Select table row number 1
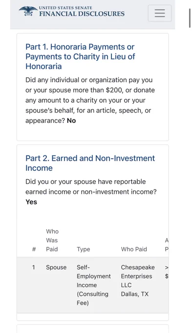Image resolution: width=192 pixels, height=333 pixels. click(93, 285)
